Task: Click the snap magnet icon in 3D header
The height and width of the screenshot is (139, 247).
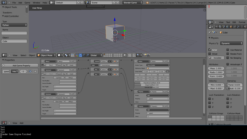Action: [134, 55]
